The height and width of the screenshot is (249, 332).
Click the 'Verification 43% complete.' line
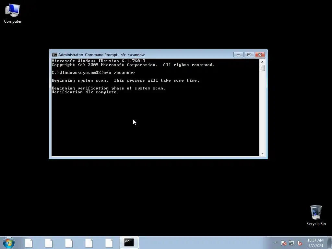pos(85,92)
